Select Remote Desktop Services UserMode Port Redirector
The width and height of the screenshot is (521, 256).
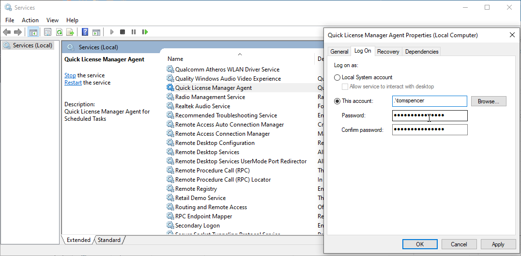[241, 161]
